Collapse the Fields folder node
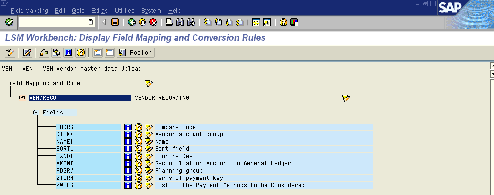Image resolution: width=494 pixels, height=195 pixels. point(35,113)
